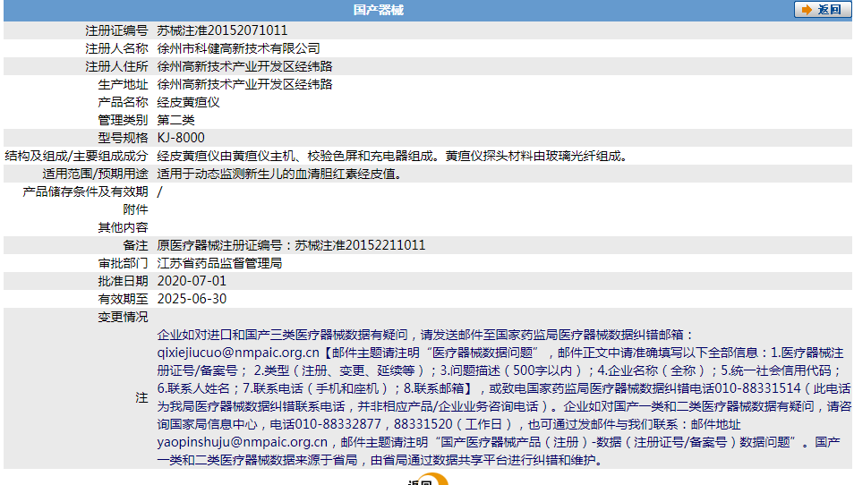
Task: Click the email qixiejiucuo@nmpaic.org.cn
Action: pyautogui.click(x=238, y=353)
